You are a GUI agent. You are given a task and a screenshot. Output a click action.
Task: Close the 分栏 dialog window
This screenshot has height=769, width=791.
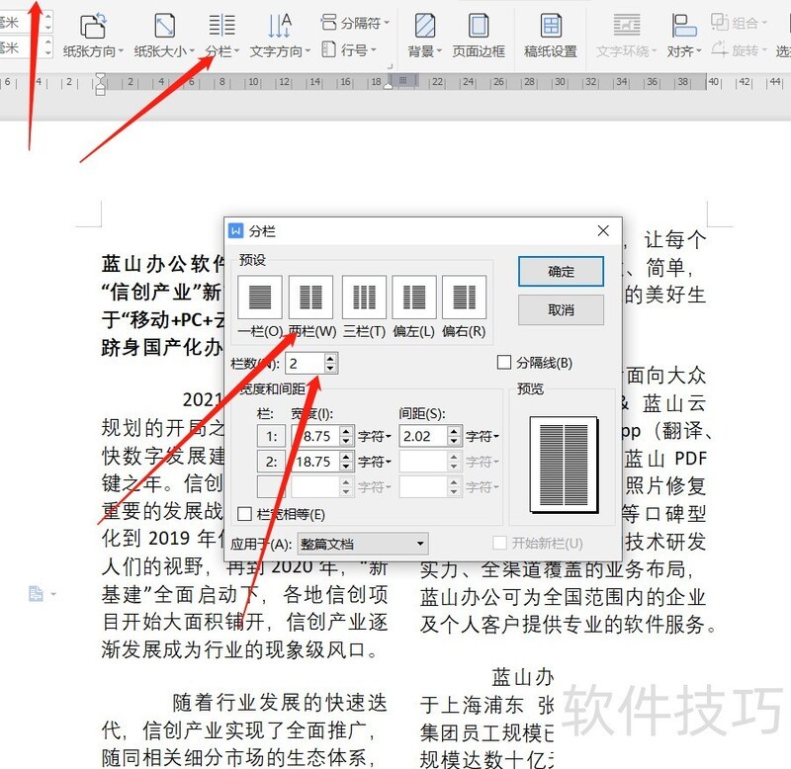point(603,231)
